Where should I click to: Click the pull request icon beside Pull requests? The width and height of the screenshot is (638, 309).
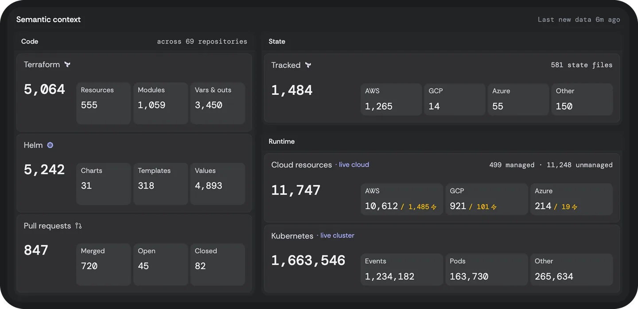click(78, 226)
